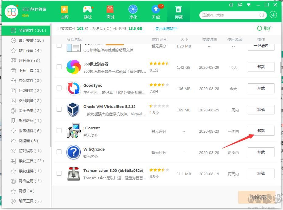Tick the checkbox for WifiQrcode
This screenshot has height=210, width=283.
click(59, 152)
